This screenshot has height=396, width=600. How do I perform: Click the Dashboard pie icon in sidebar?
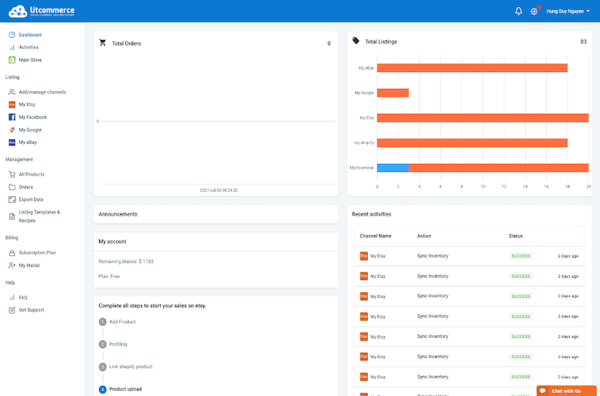click(12, 35)
